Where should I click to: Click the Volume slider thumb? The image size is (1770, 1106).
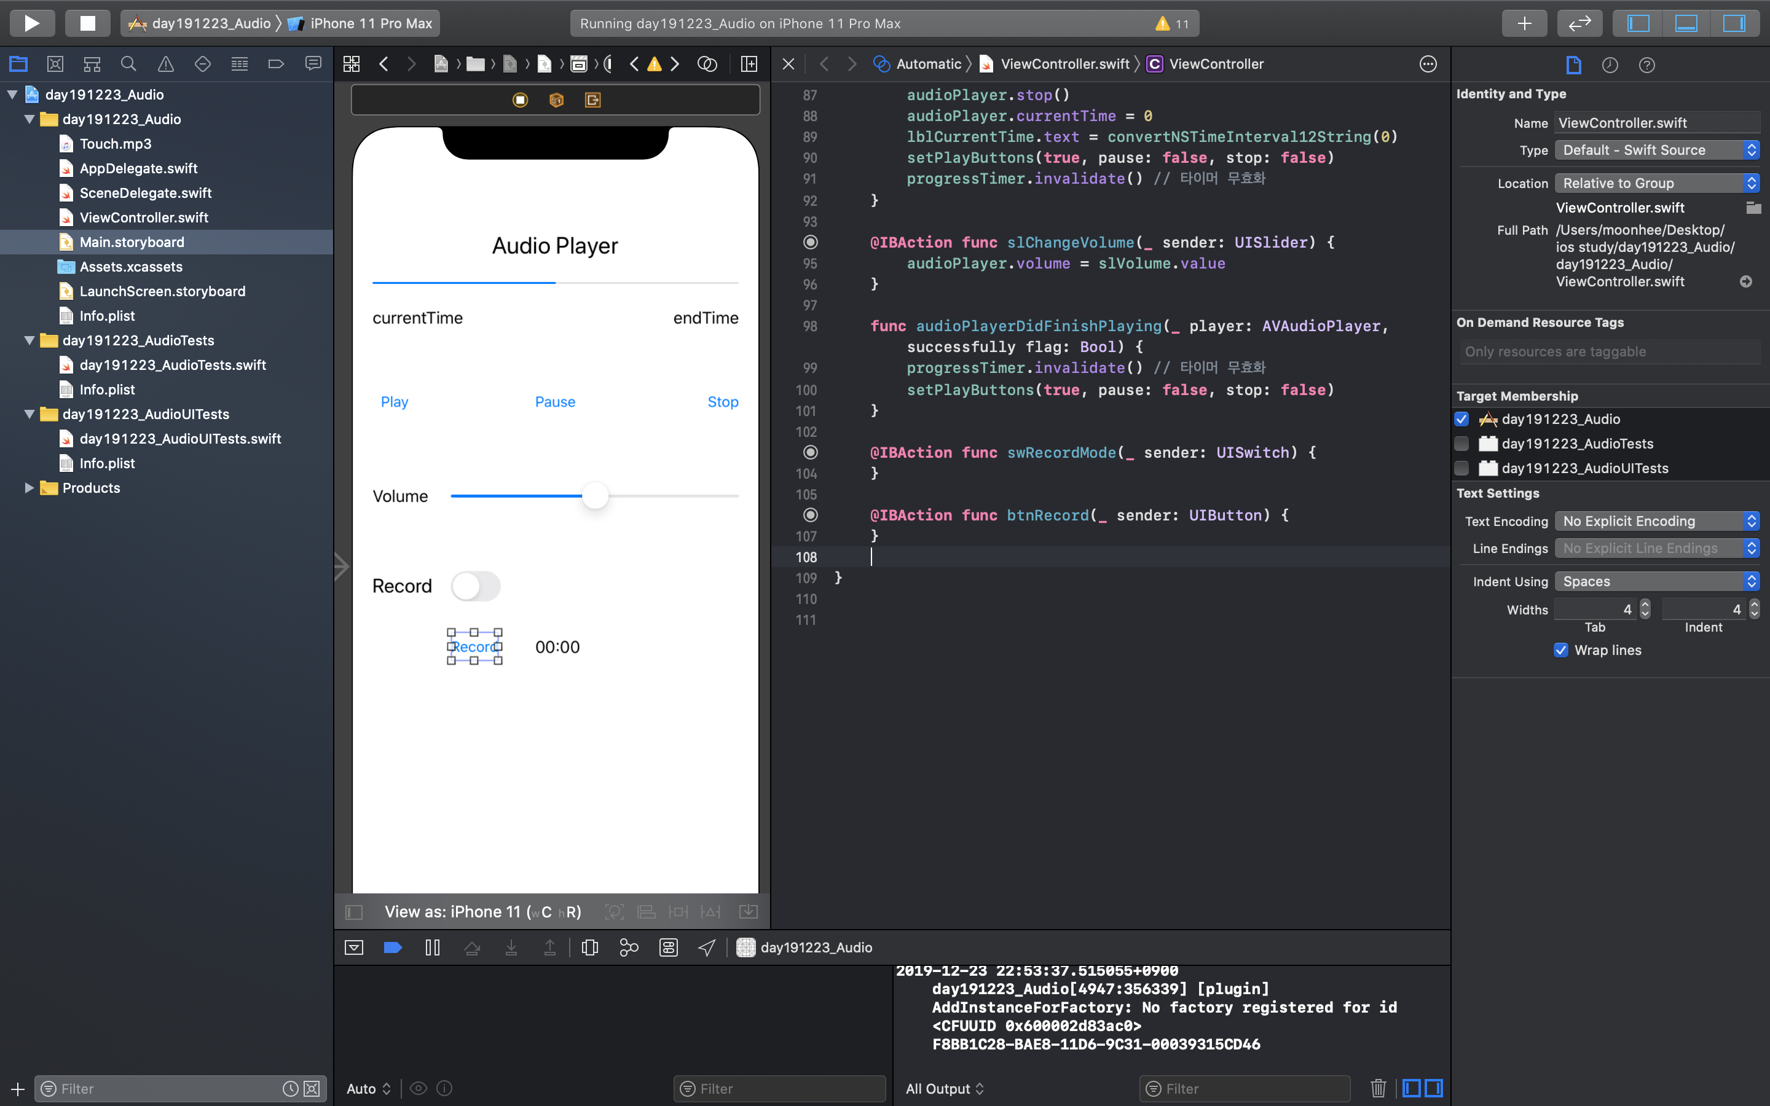pos(596,496)
